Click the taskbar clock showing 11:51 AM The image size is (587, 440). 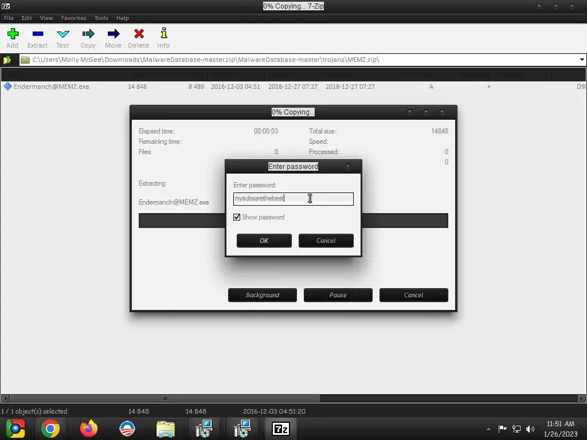(561, 424)
